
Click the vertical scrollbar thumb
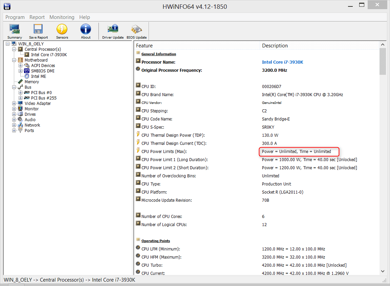tap(383, 62)
